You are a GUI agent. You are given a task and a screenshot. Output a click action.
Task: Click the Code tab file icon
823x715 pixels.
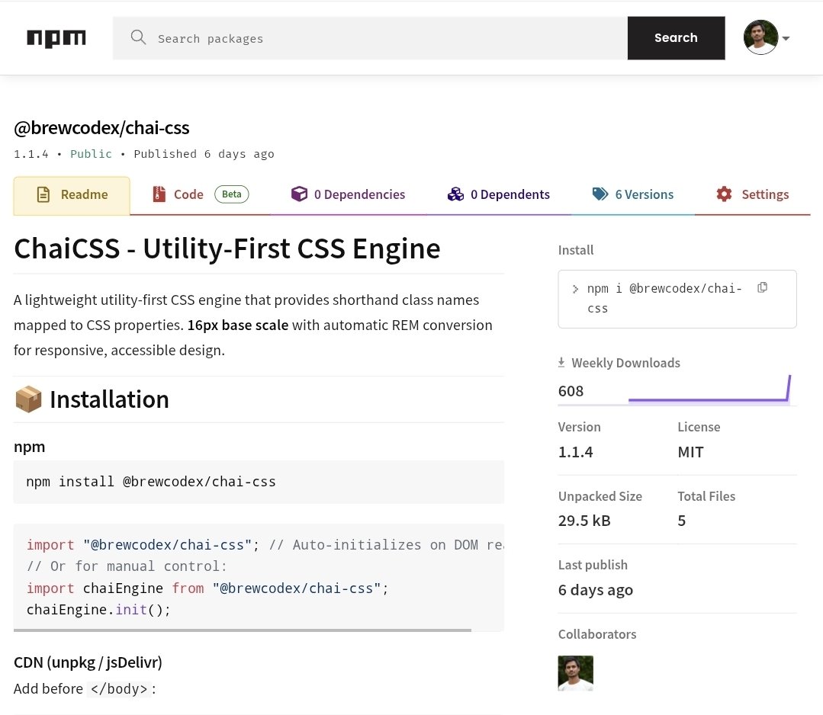point(159,194)
